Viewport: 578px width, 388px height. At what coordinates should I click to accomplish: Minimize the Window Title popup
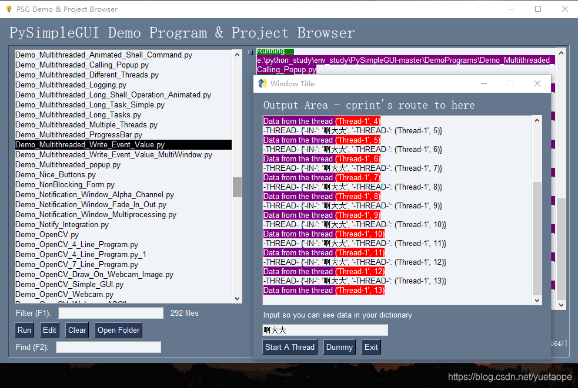(484, 83)
